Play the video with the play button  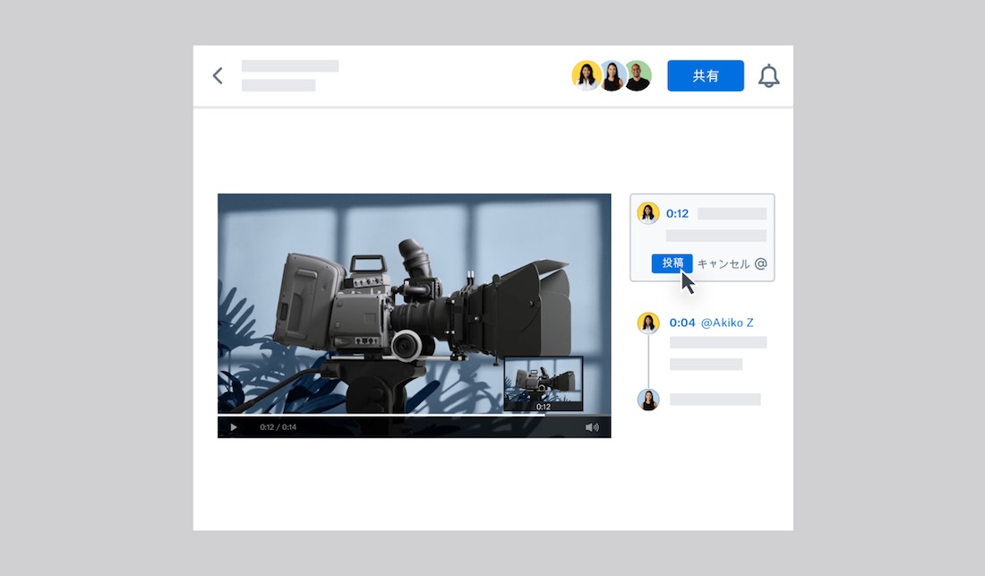(234, 427)
